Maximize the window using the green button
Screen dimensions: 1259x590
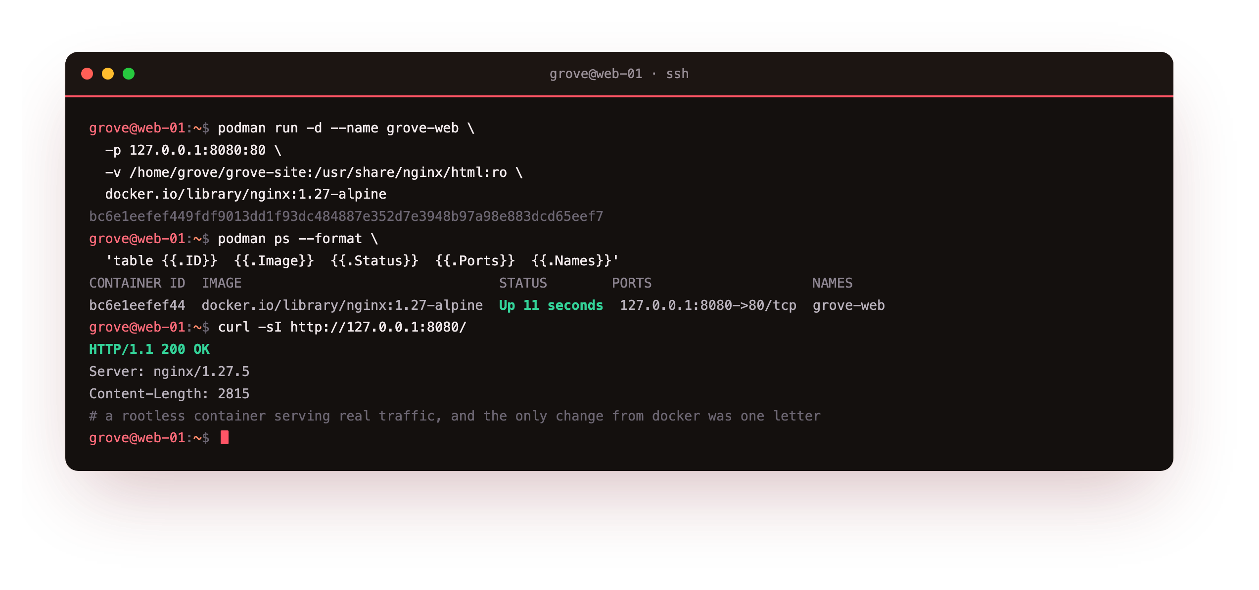tap(129, 74)
